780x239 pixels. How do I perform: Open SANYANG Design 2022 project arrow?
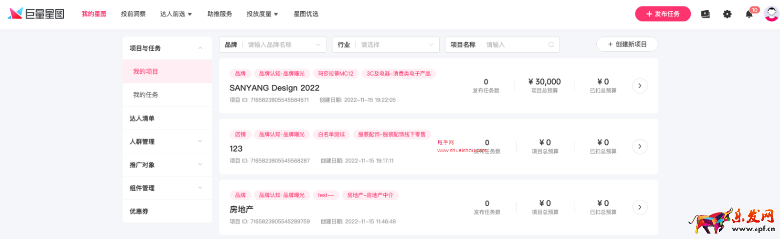(x=640, y=86)
